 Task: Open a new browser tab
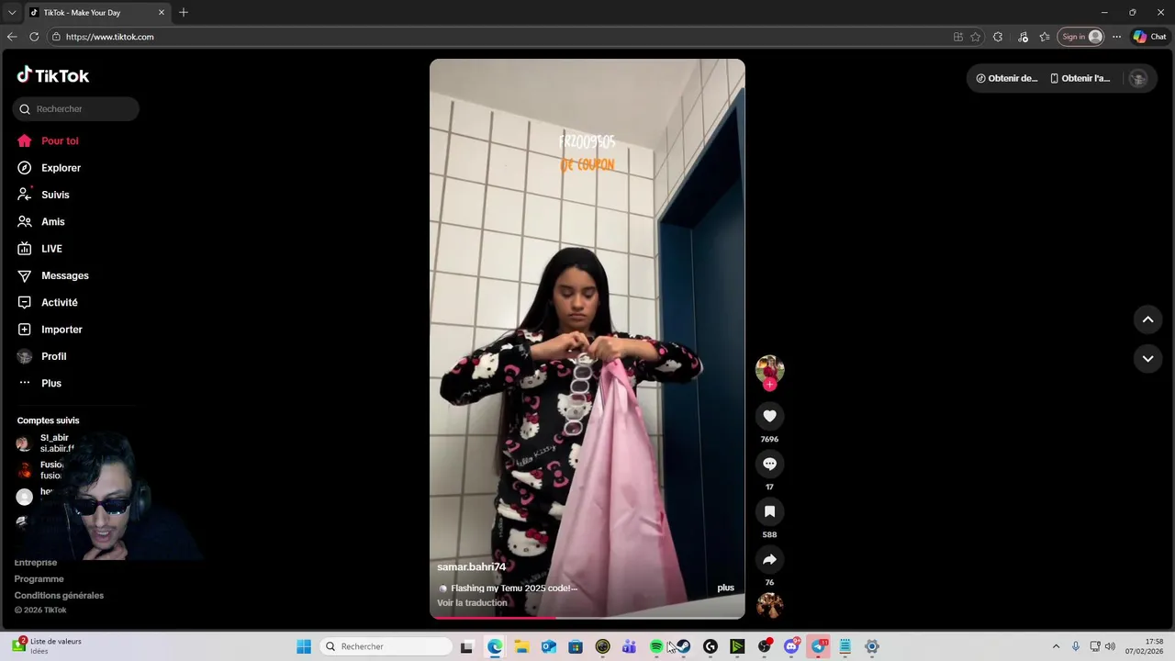click(184, 12)
